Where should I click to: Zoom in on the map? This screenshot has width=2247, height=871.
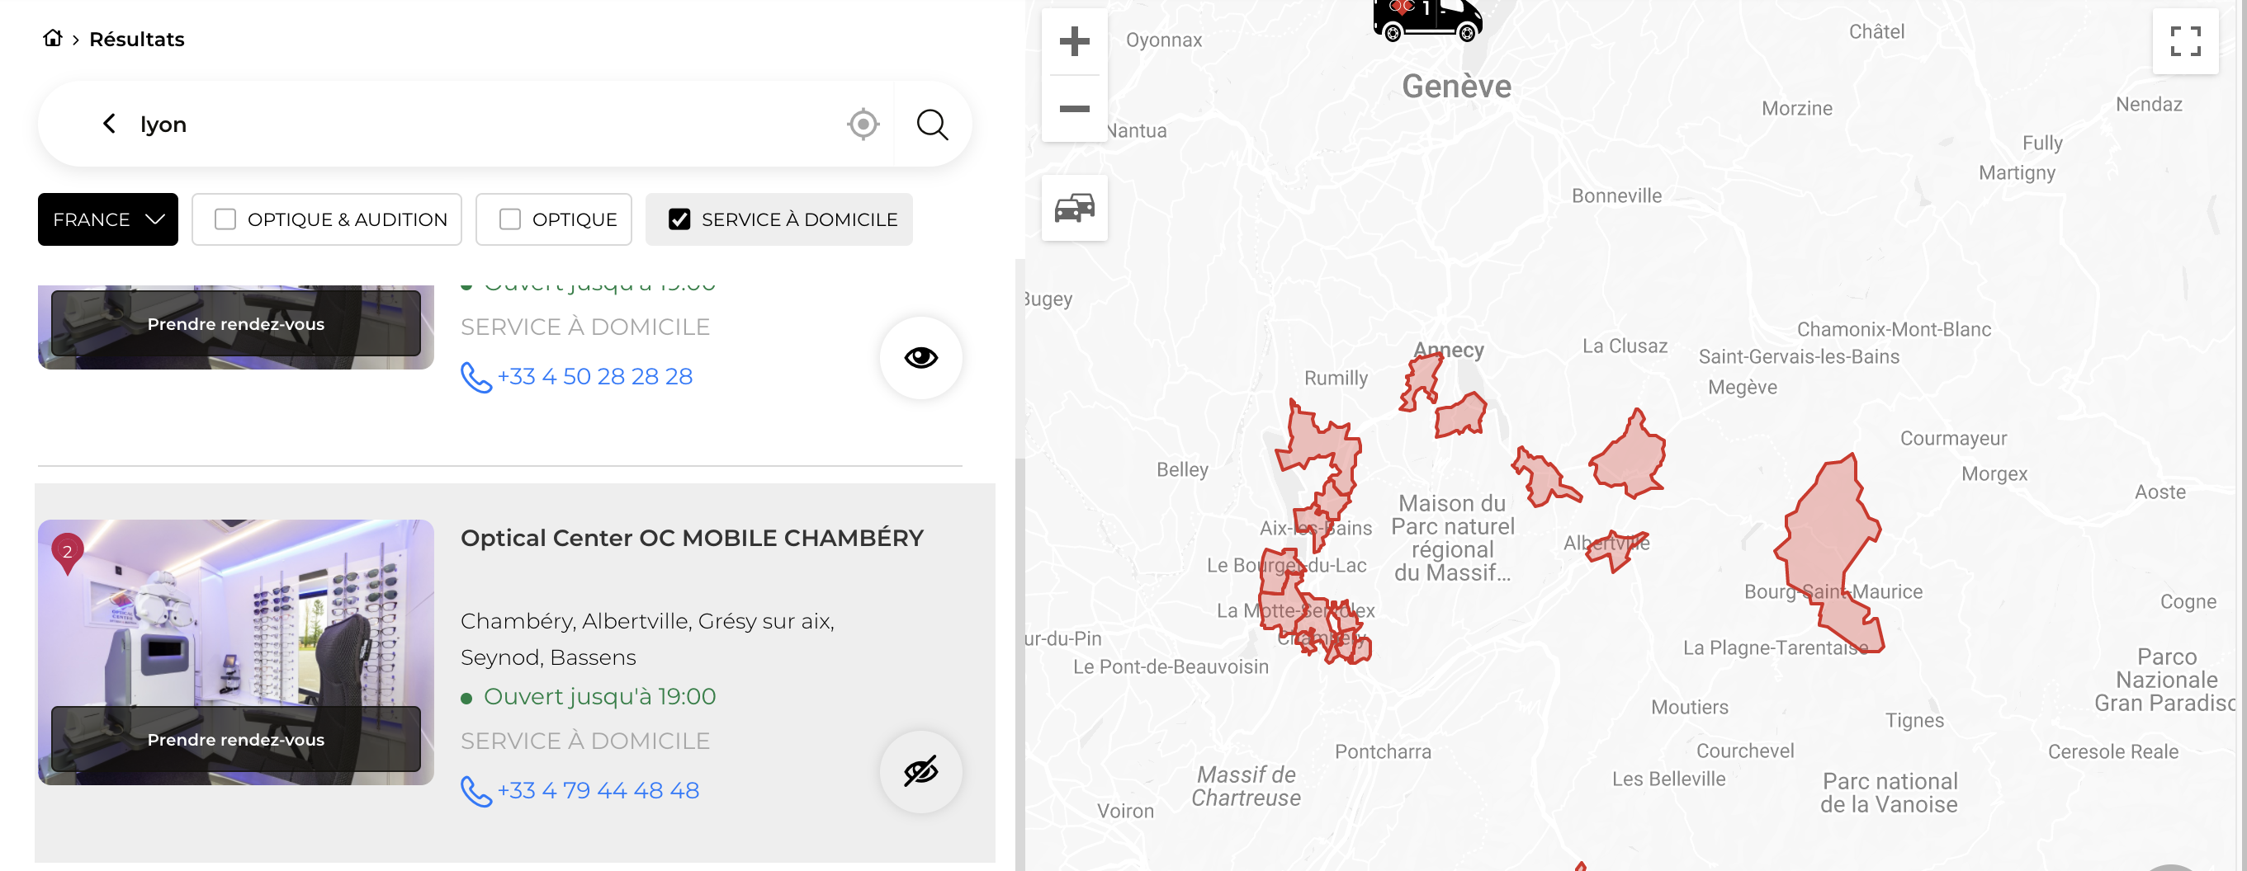tap(1074, 42)
